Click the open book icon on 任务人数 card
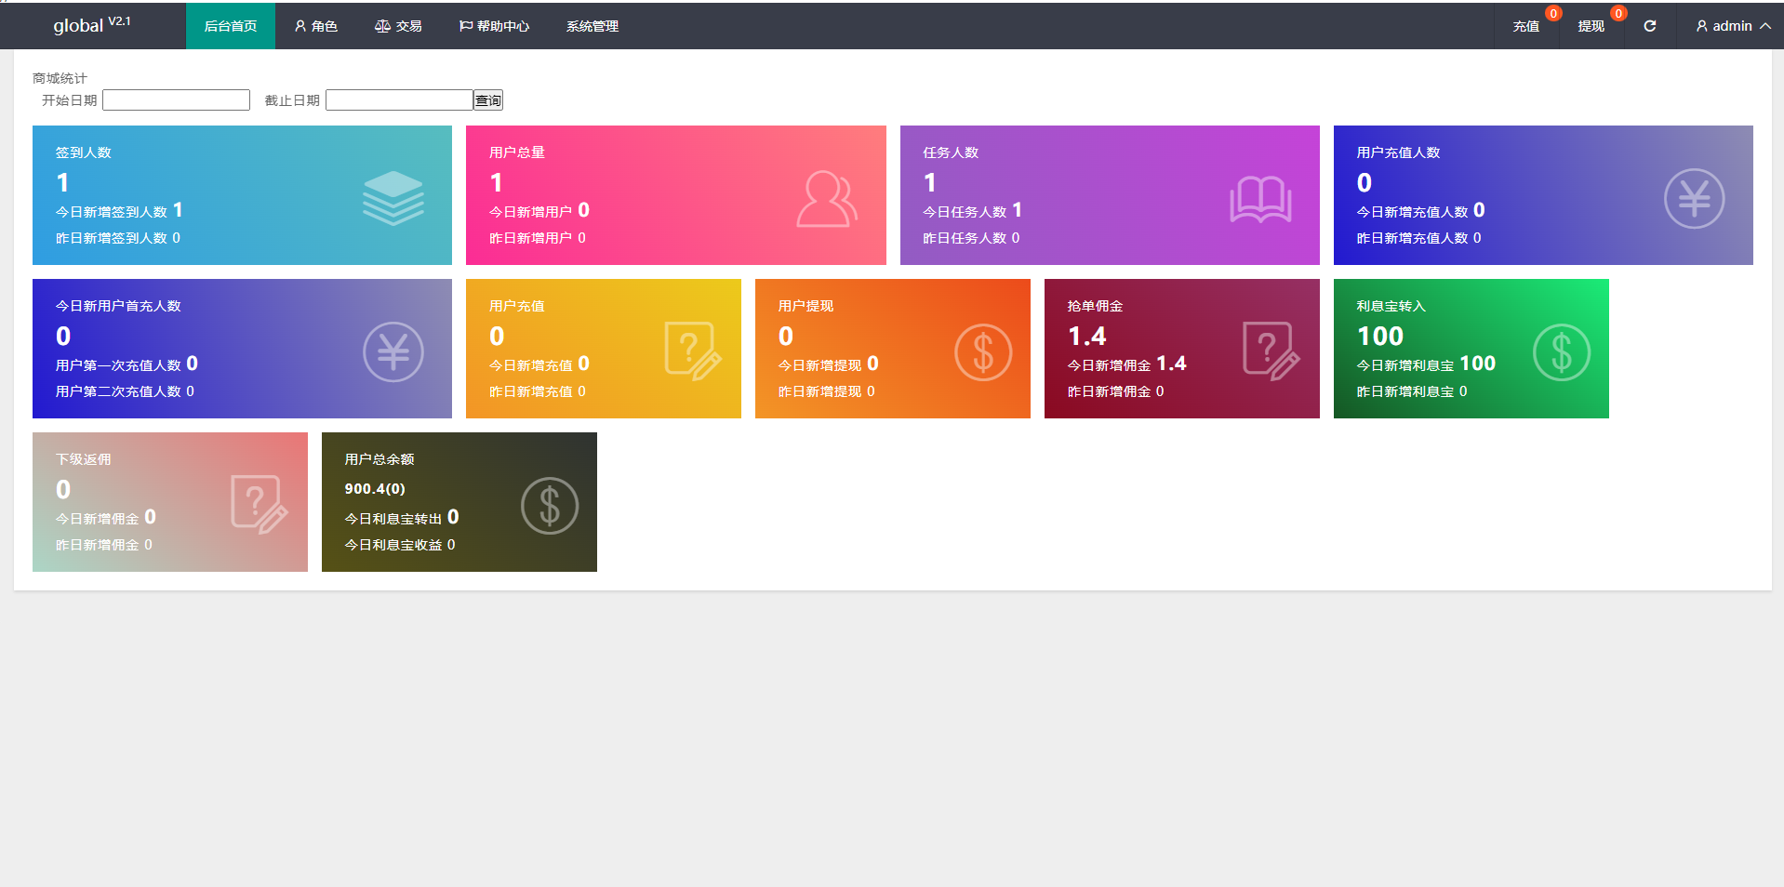The image size is (1784, 887). click(x=1260, y=199)
